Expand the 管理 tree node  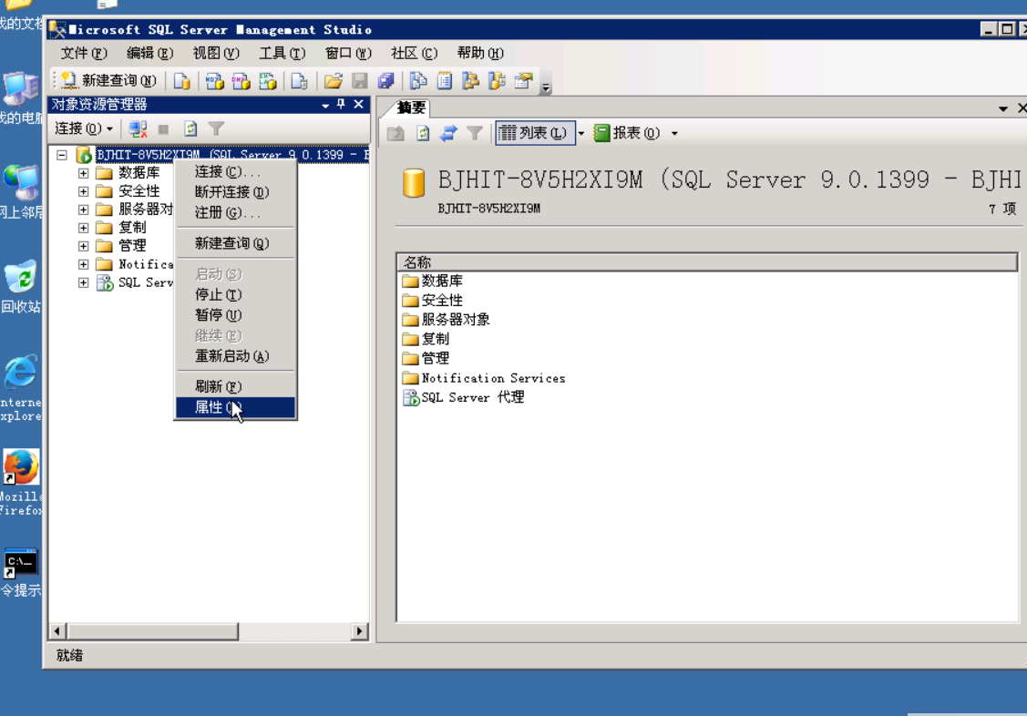(x=83, y=247)
